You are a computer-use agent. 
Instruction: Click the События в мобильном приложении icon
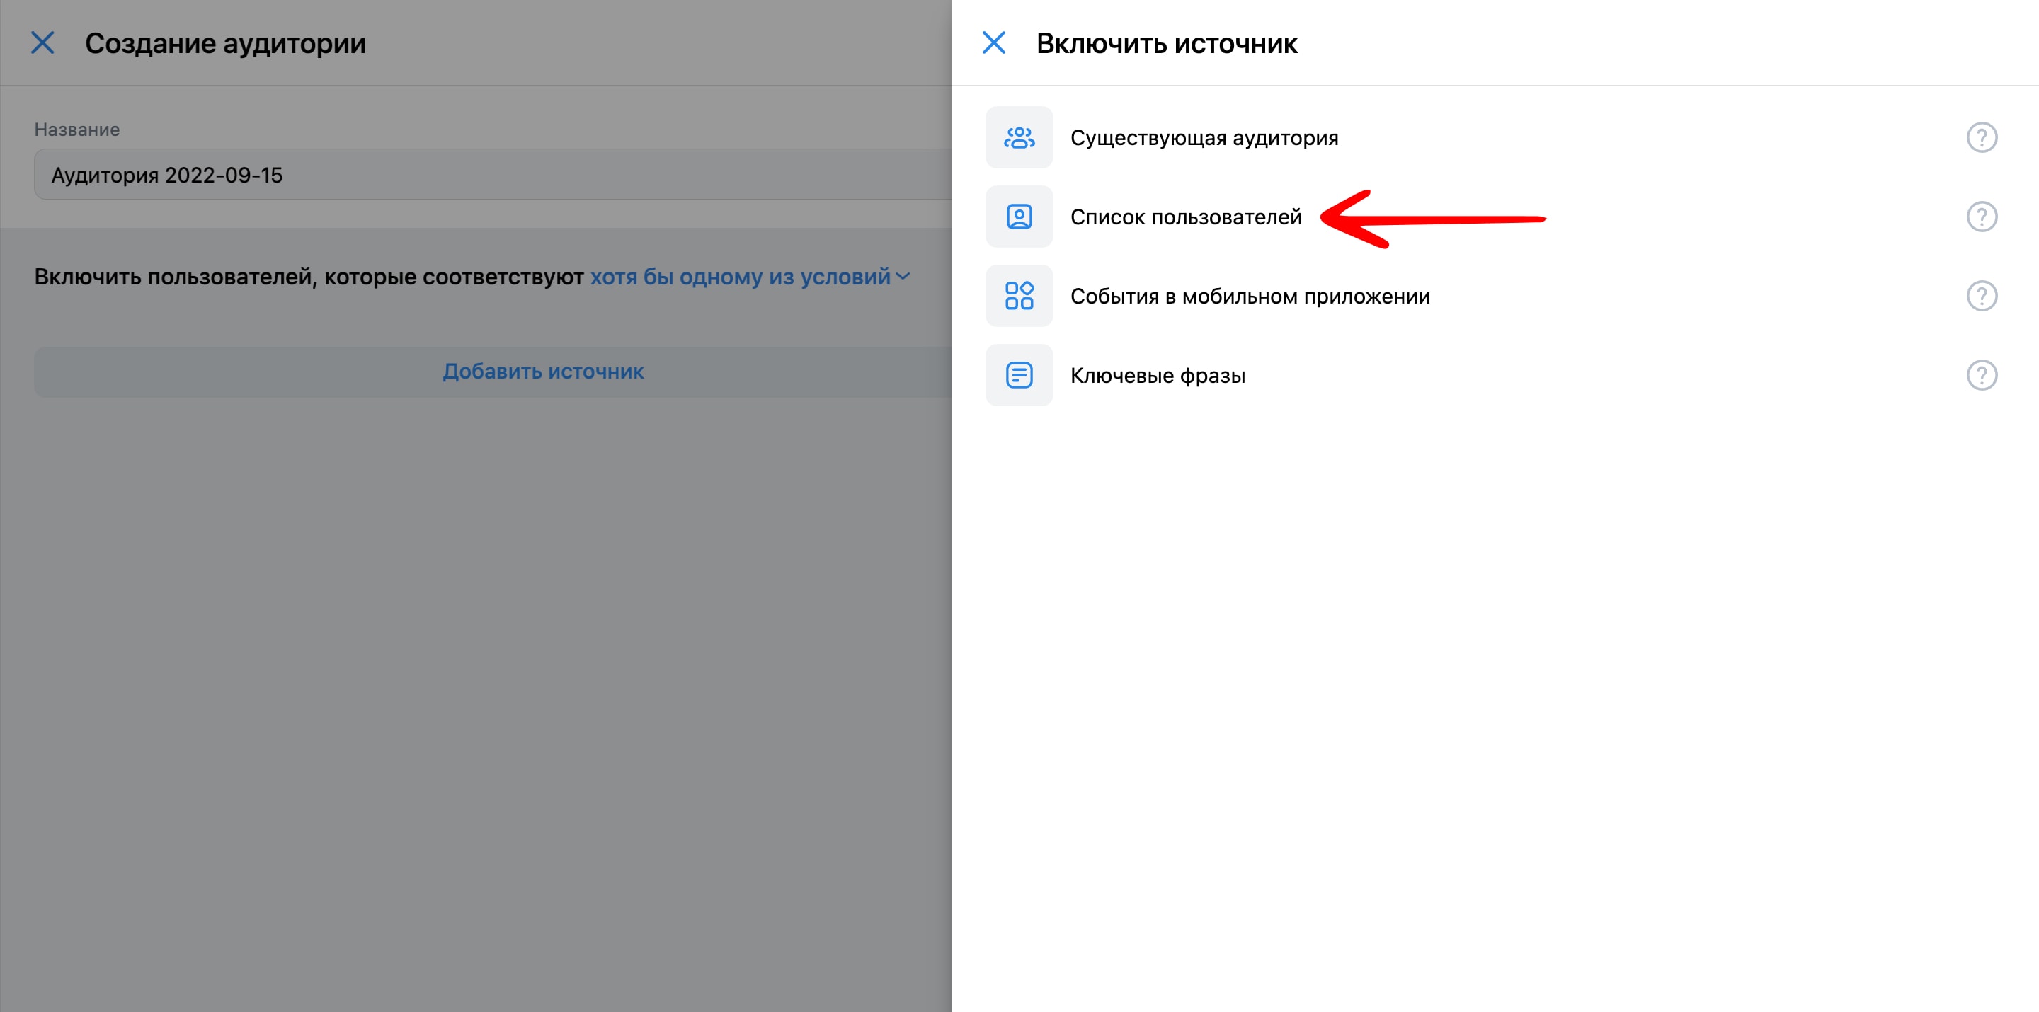pos(1019,296)
